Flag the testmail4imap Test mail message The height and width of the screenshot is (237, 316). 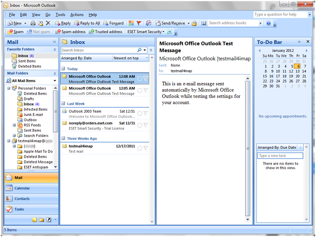(146, 148)
